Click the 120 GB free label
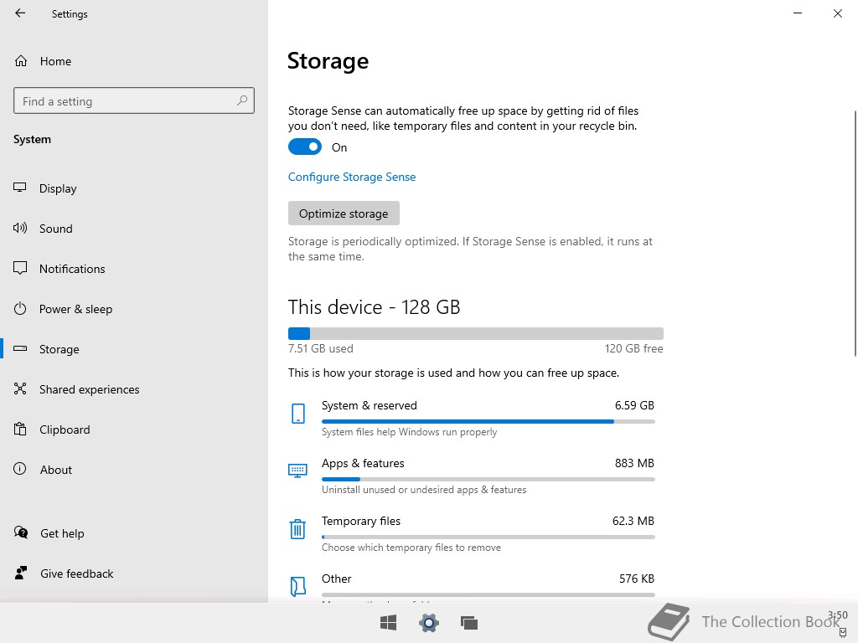858x643 pixels. pyautogui.click(x=633, y=348)
